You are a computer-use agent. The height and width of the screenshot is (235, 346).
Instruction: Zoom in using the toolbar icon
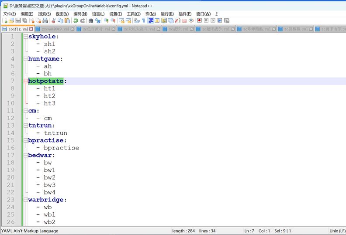(106, 20)
